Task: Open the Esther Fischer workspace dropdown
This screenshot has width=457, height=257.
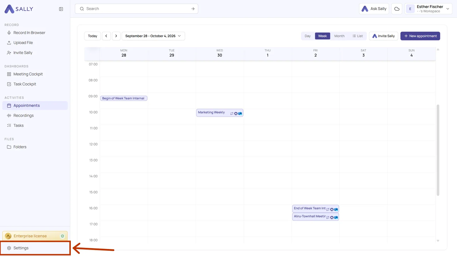Action: (x=428, y=9)
